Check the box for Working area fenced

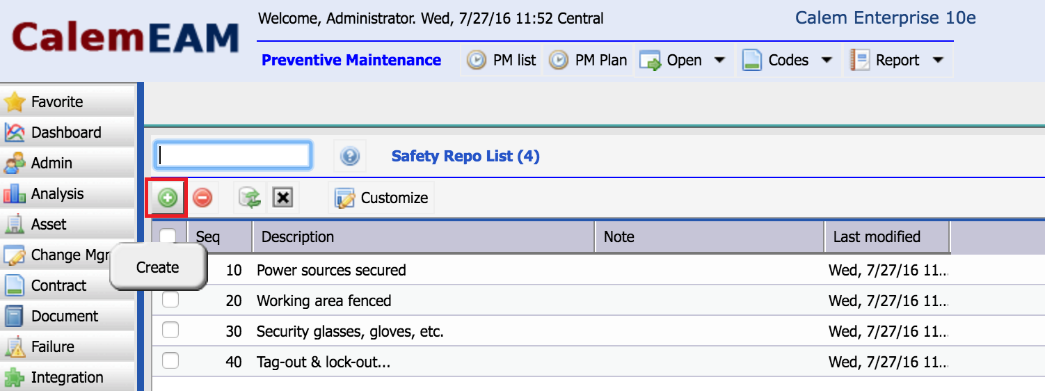[170, 299]
